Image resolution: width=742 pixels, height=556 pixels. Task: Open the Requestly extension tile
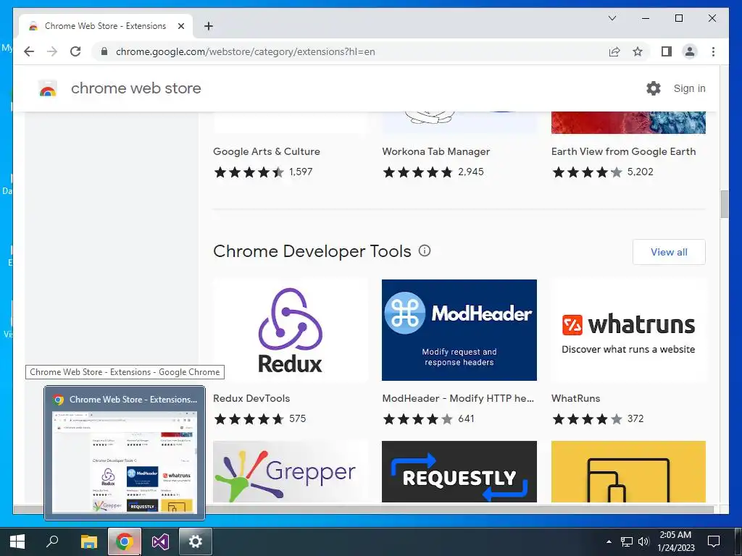click(x=459, y=471)
